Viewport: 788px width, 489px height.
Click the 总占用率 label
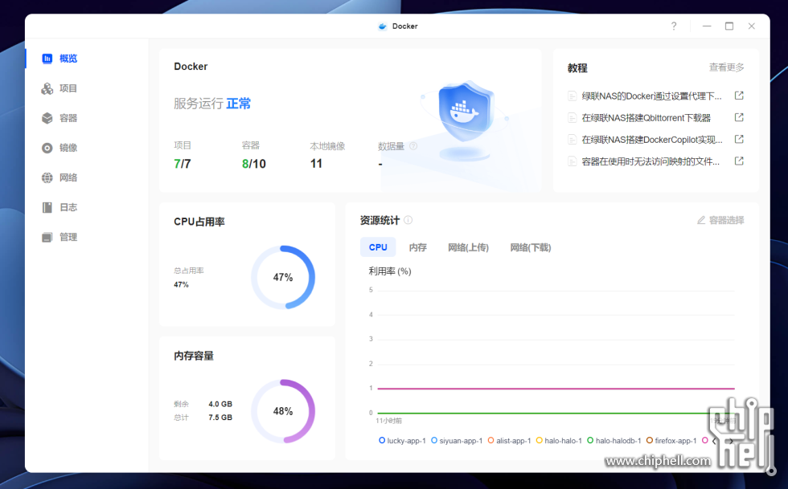pos(189,271)
